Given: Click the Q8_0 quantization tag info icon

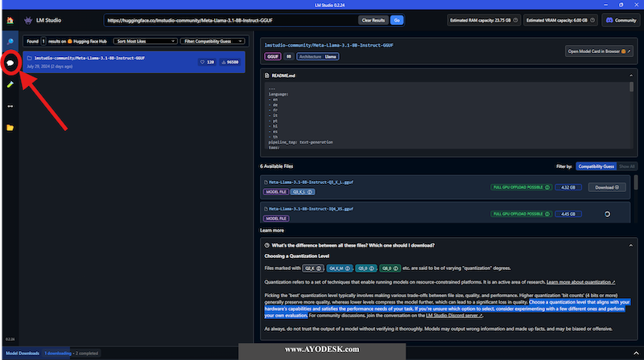Looking at the screenshot, I should tap(395, 268).
